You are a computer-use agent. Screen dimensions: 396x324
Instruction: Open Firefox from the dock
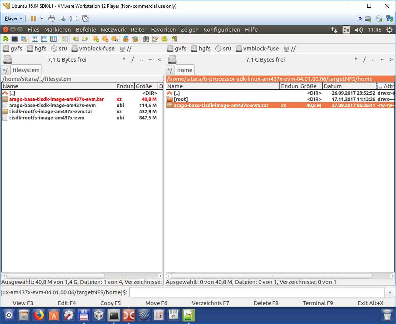click(x=39, y=316)
